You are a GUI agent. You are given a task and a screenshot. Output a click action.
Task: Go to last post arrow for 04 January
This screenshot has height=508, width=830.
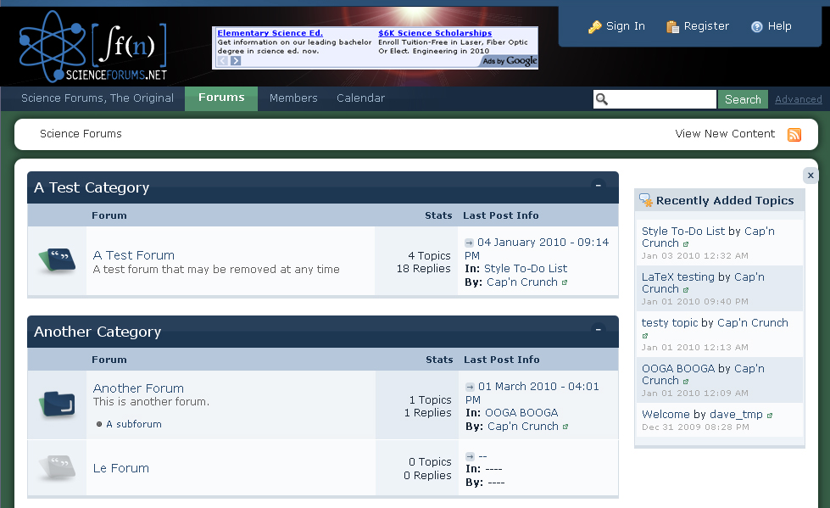coord(470,243)
